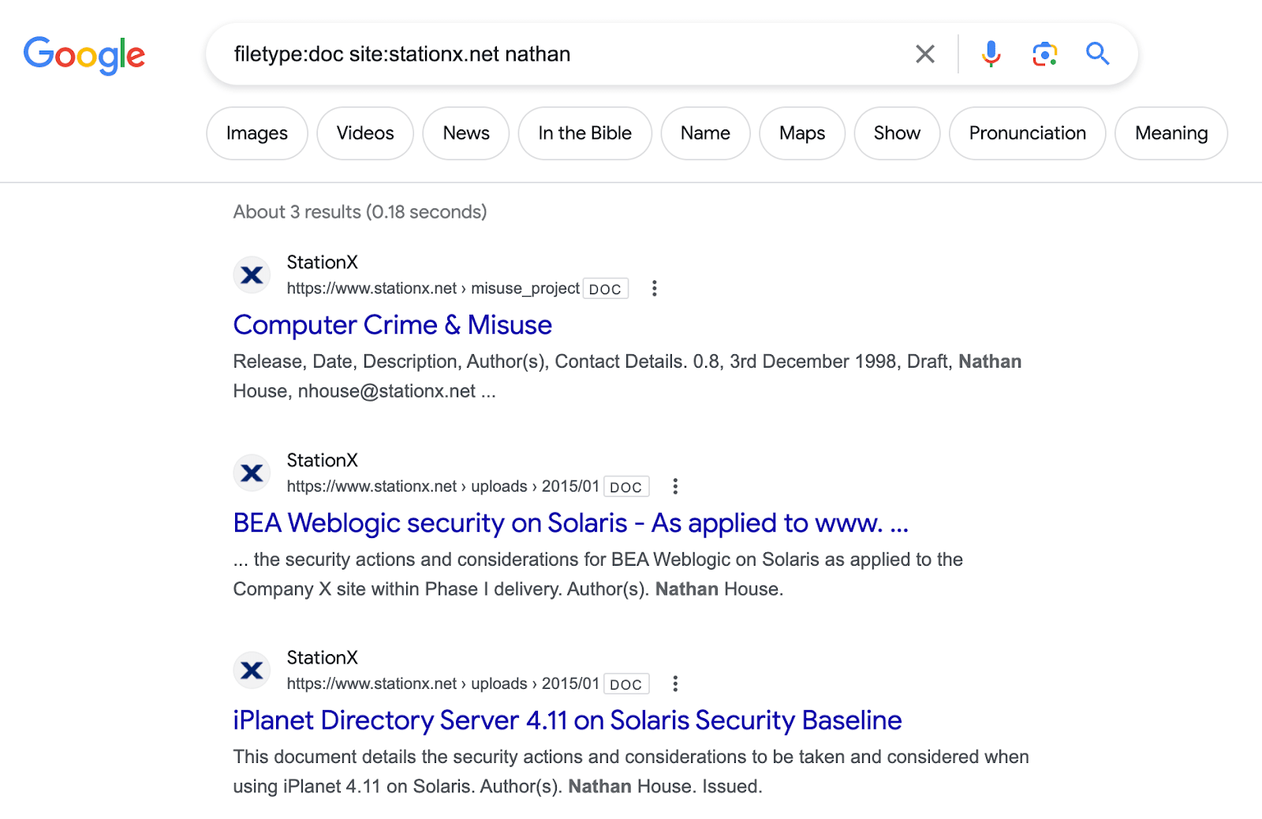Open Google Lens image search icon
This screenshot has height=819, width=1262.
pyautogui.click(x=1044, y=54)
